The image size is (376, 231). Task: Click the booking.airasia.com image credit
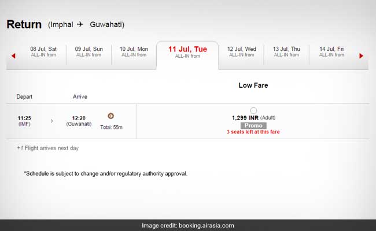pos(188,225)
